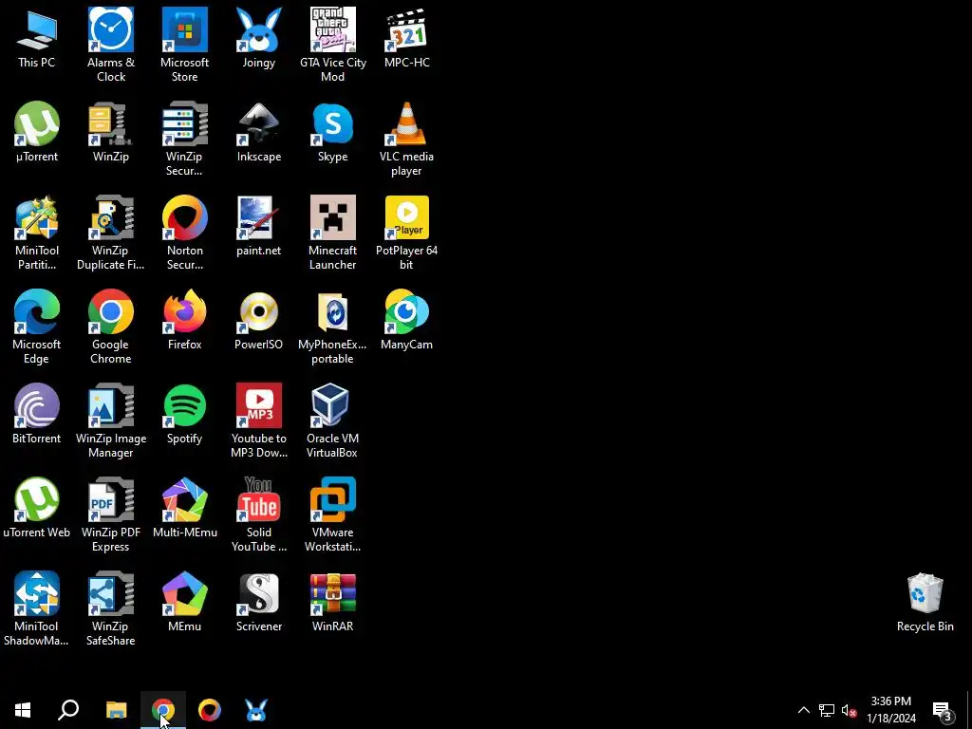This screenshot has width=972, height=729.
Task: Open taskbar Search magnifier
Action: pos(68,710)
